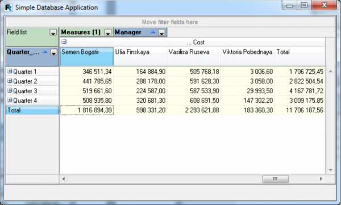Close the Simple Database Application window

pos(324,5)
